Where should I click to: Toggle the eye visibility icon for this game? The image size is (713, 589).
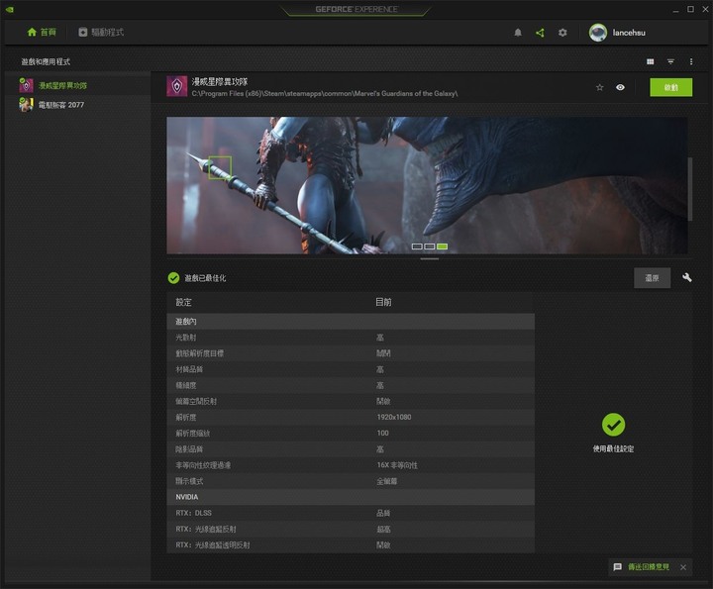[x=620, y=88]
